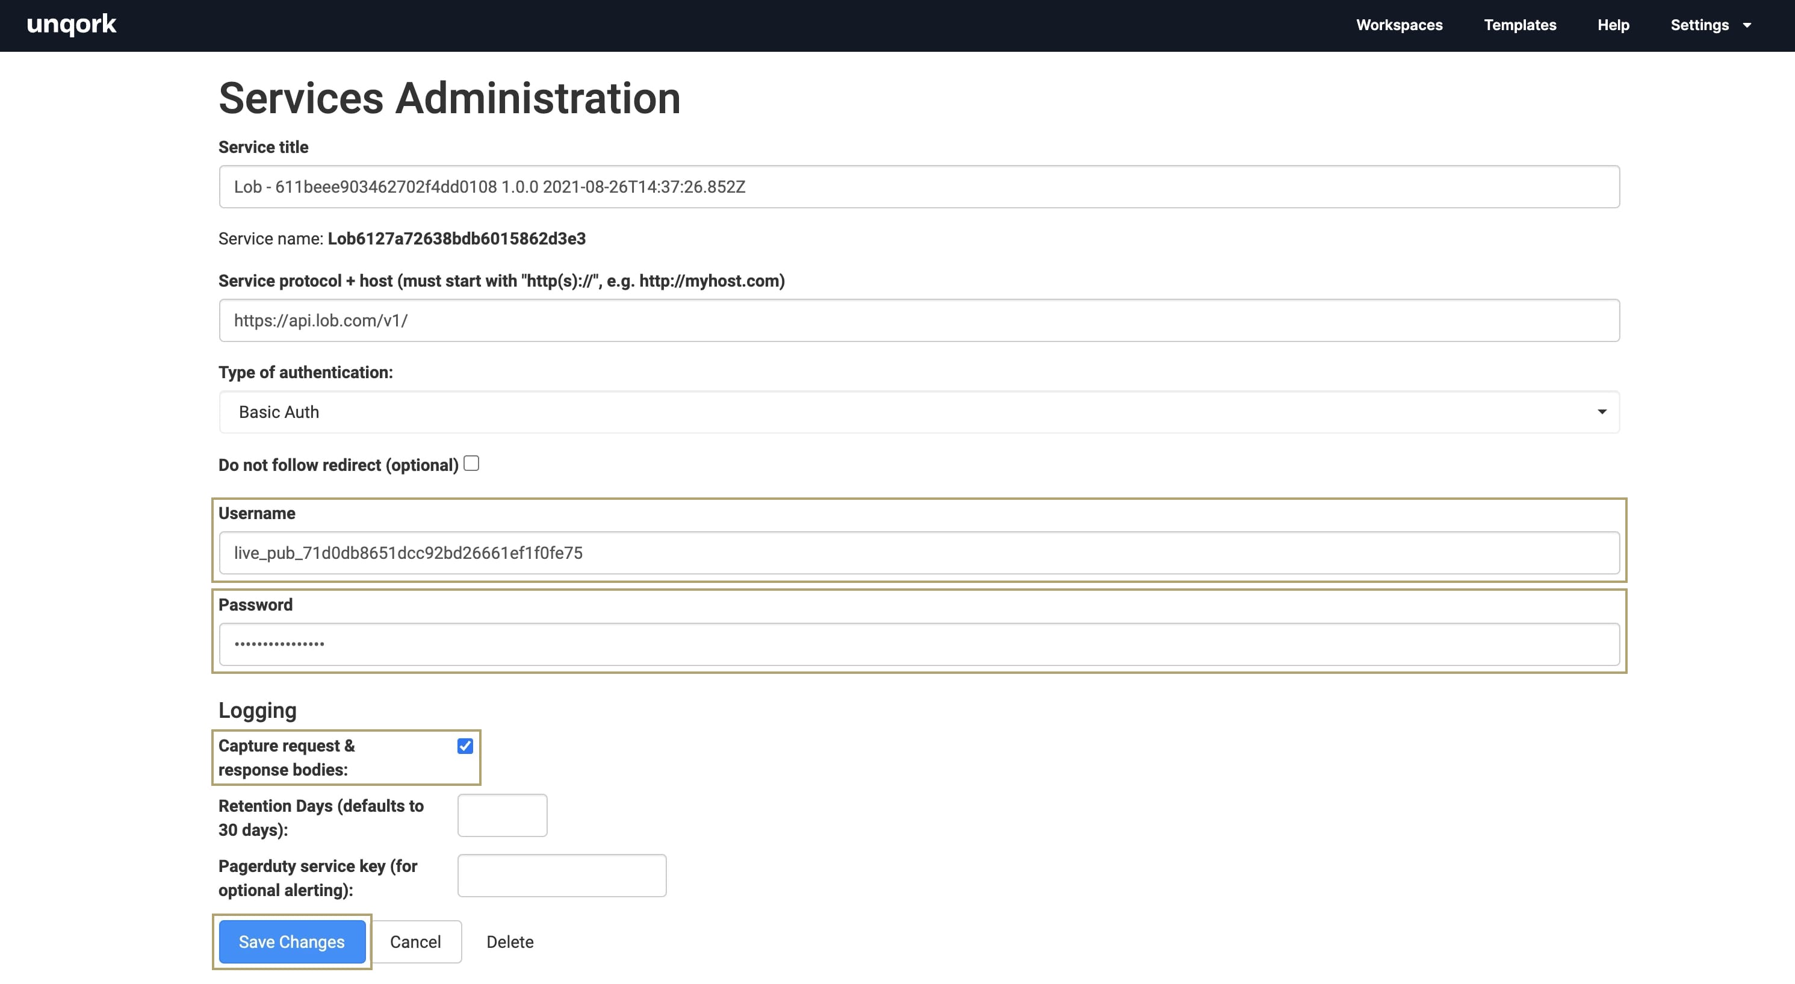This screenshot has height=984, width=1795.
Task: Uncheck Capture request & response bodies
Action: pos(465,746)
